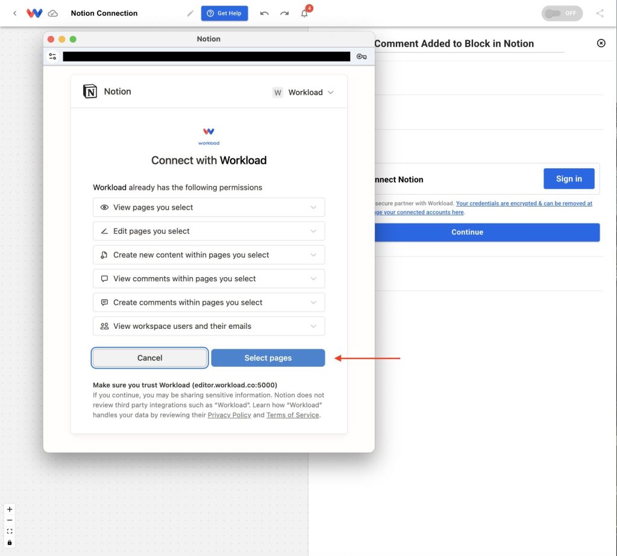Click the Get Help button
Viewport: 617px width, 556px height.
coord(224,13)
